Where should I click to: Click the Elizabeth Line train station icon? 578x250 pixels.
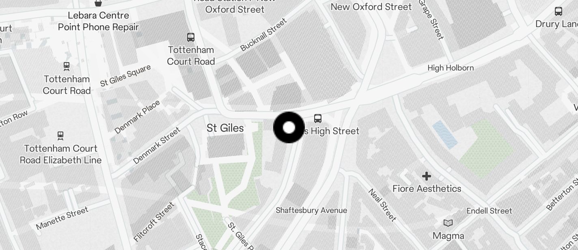(x=60, y=135)
